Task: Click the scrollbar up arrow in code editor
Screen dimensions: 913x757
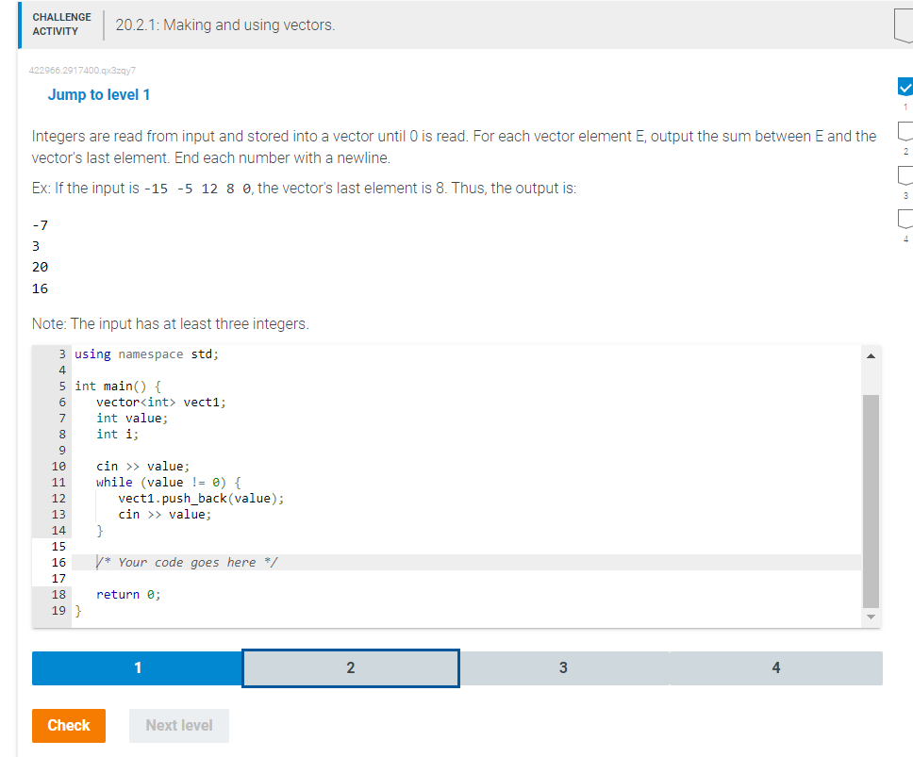Action: (870, 355)
